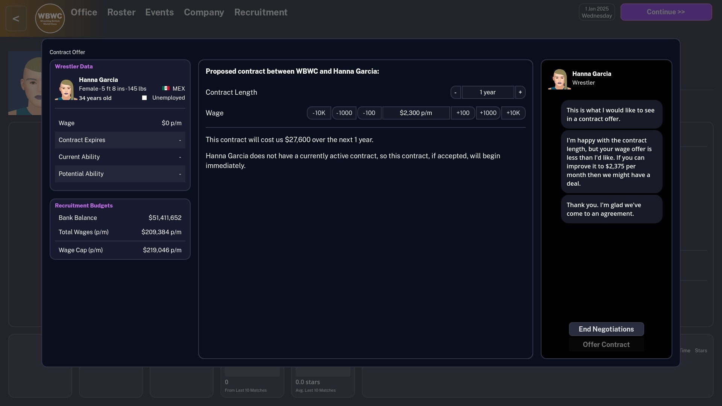Decrease contract length with the minus stepper
722x406 pixels.
[x=455, y=92]
